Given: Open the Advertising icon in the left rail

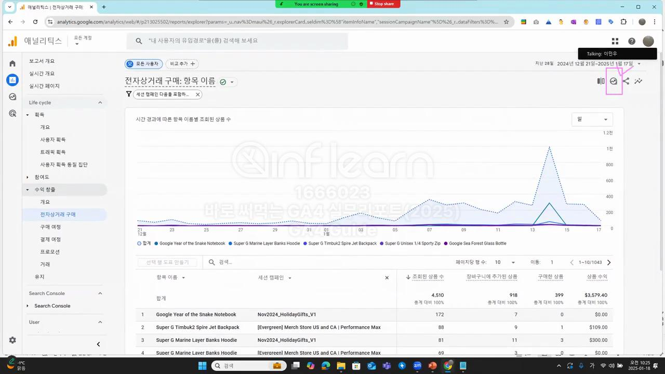Looking at the screenshot, I should [12, 113].
